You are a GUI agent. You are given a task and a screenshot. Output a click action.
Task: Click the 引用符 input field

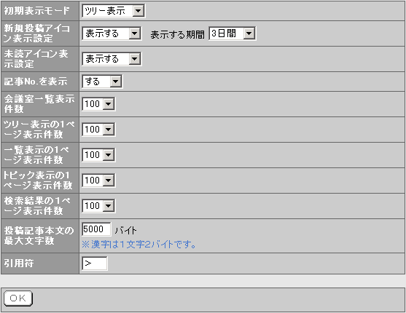pos(95,264)
